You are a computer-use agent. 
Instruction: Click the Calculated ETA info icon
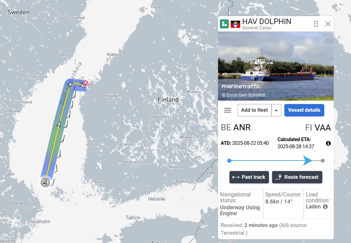coord(328,143)
